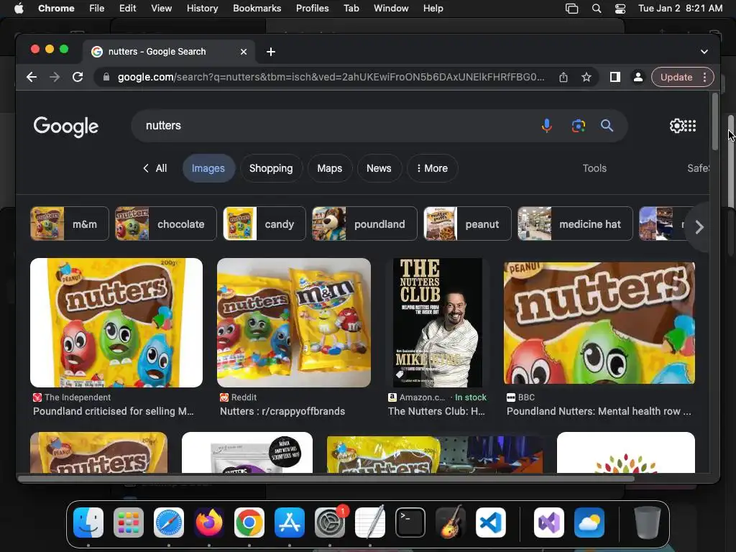Click the address bar URL
This screenshot has width=736, height=552.
click(x=331, y=77)
